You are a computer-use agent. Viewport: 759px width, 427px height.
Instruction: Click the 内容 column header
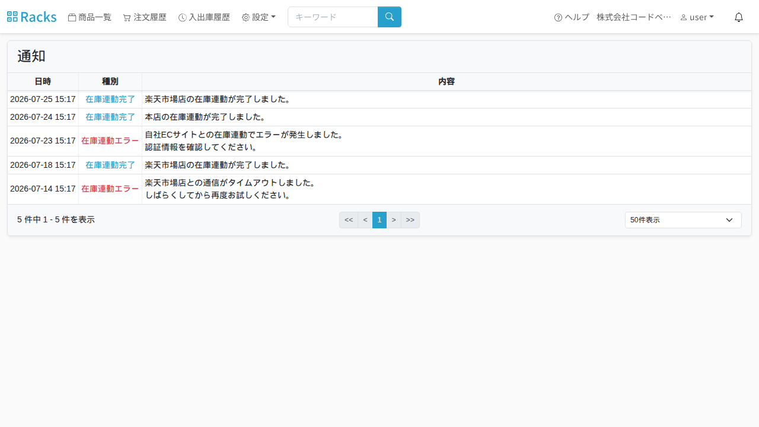pyautogui.click(x=447, y=81)
